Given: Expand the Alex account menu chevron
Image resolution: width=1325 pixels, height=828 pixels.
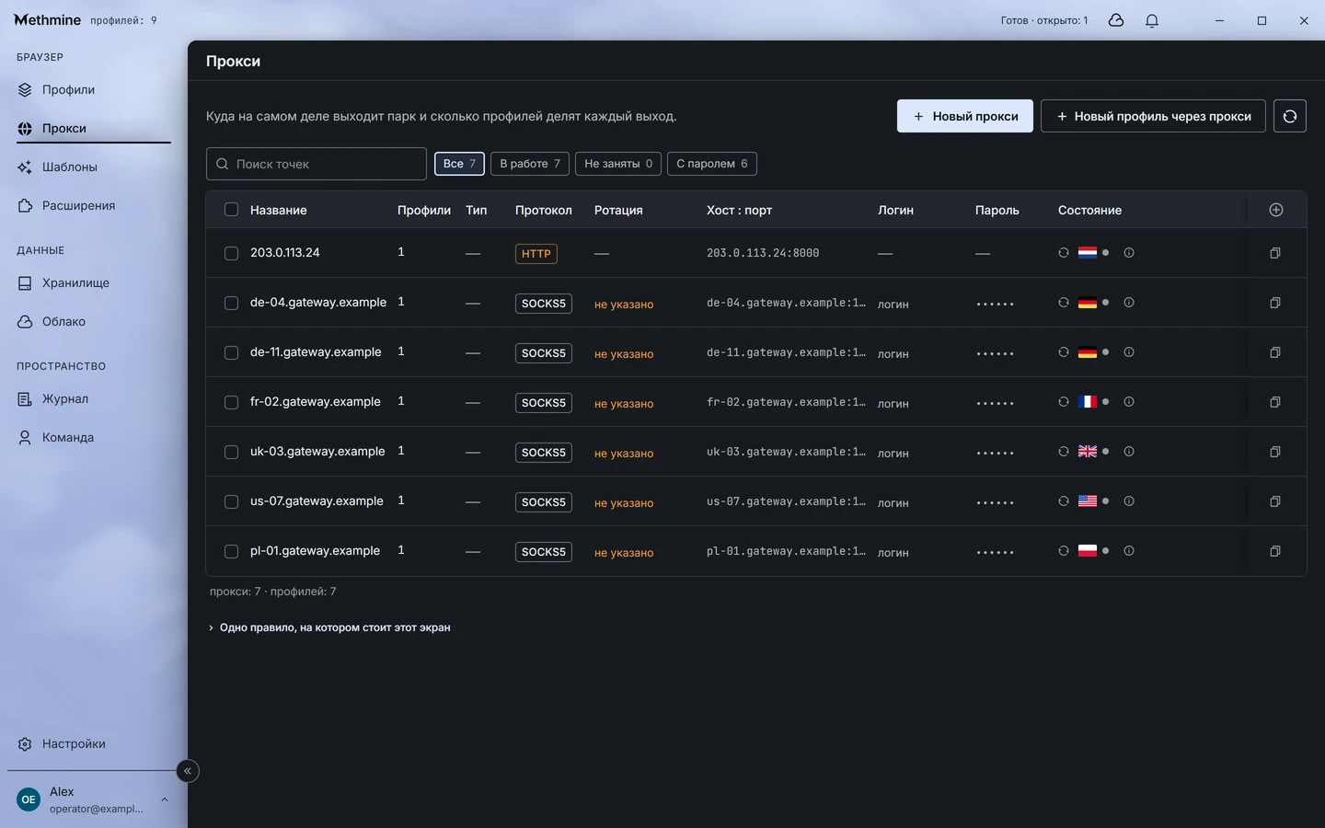Looking at the screenshot, I should point(165,799).
